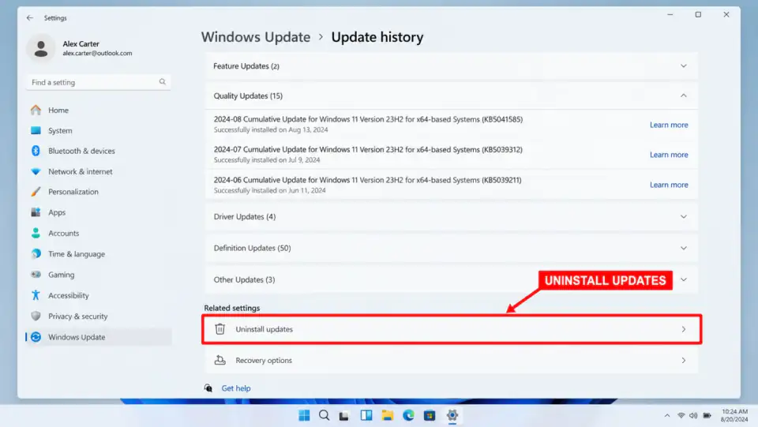Open the Windows Start button on taskbar
Viewport: 758px width, 427px height.
(x=304, y=415)
